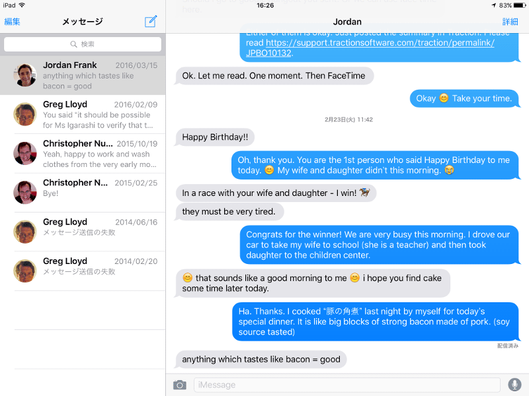Tap Jordan Frank's avatar photo
This screenshot has width=529, height=396.
coord(25,75)
